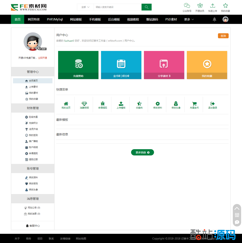Click 立即开通 VIP link
Screen dimensions: 242x243
point(42,58)
